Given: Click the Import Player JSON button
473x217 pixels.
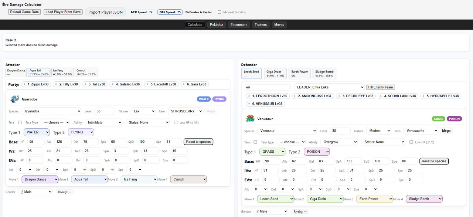Looking at the screenshot, I should click(105, 12).
